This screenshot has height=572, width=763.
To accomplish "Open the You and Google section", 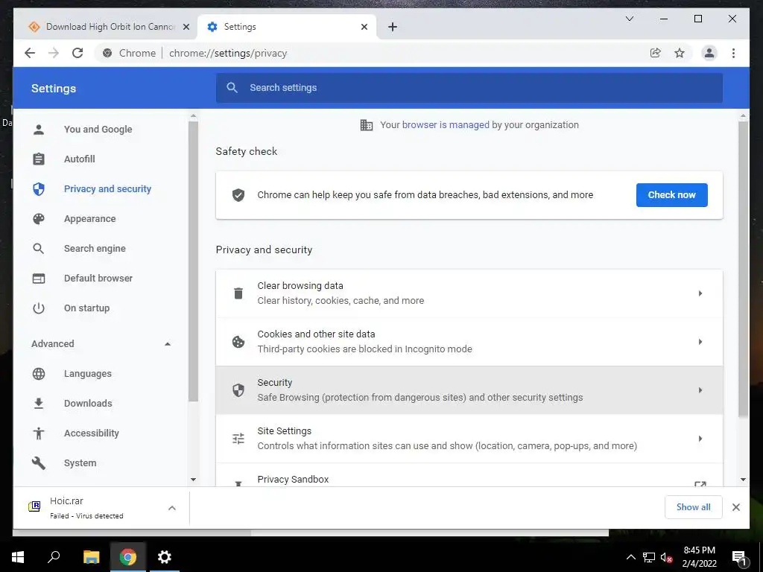I will point(98,130).
